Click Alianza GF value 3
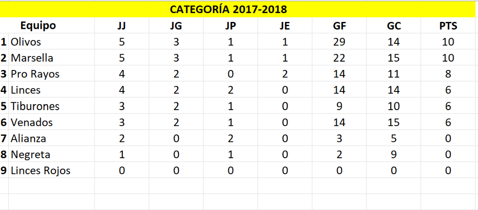The height and width of the screenshot is (210, 478). tap(339, 138)
